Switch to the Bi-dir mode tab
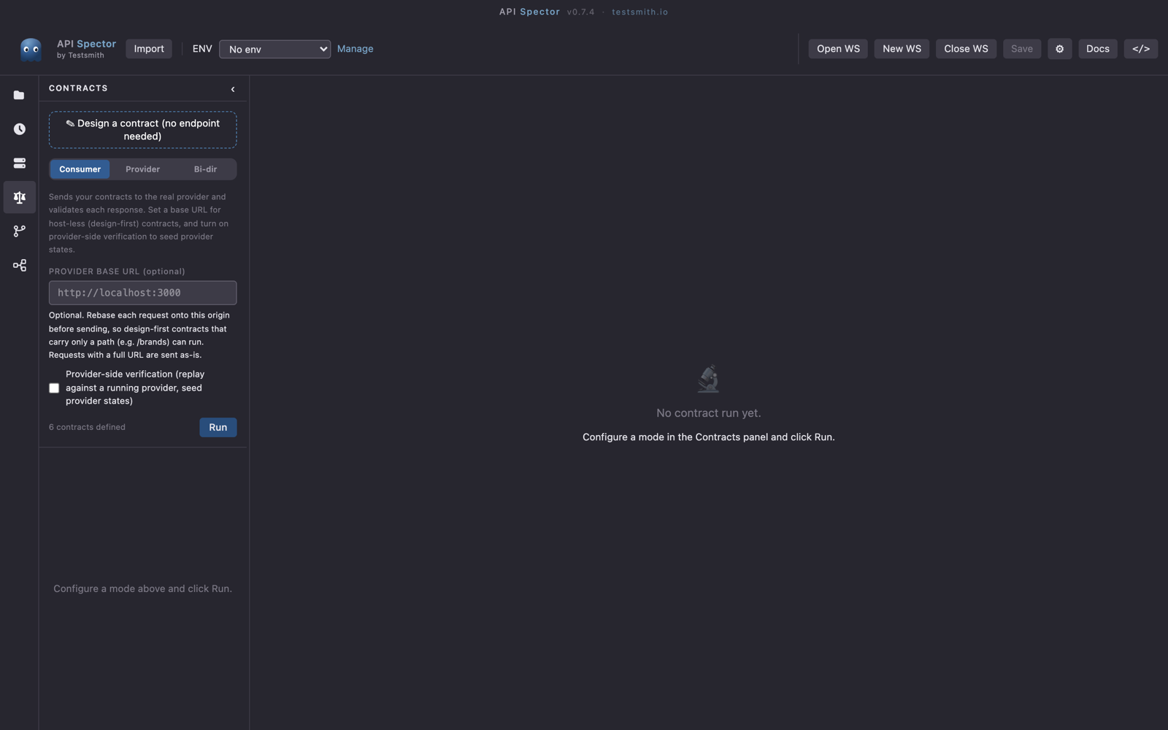Screen dimensions: 1168x730 (205, 169)
